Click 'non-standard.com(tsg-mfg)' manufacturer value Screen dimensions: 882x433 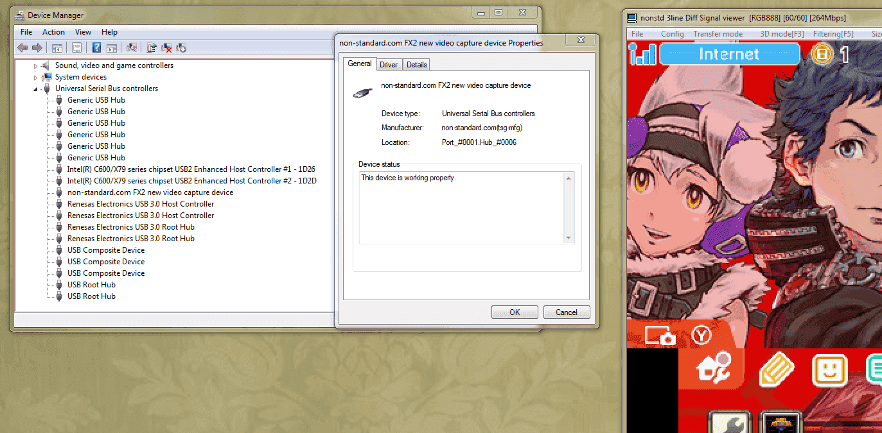(x=482, y=128)
